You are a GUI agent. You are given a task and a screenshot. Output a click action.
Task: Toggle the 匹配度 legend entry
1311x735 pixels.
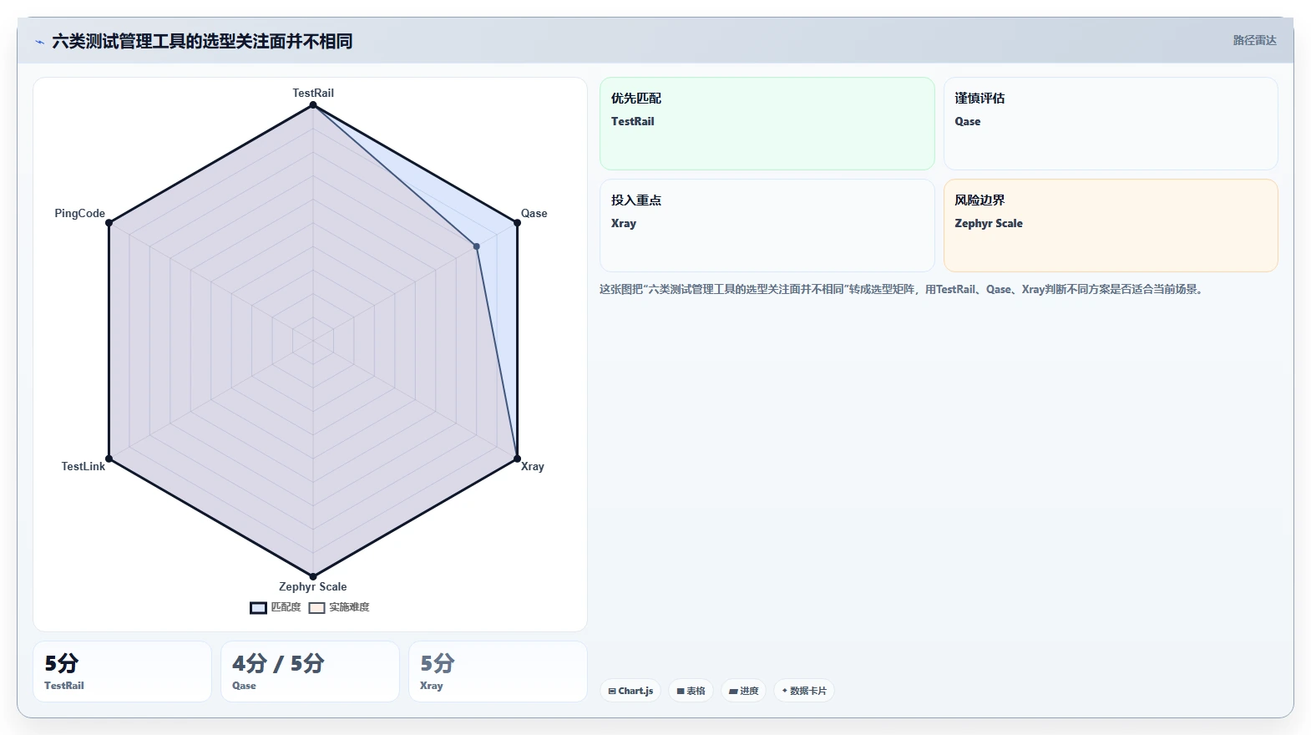coord(276,607)
